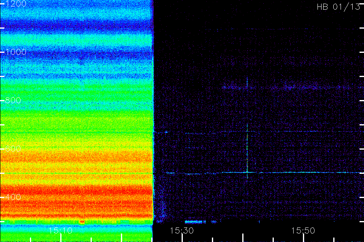Viewport: 364px width, 242px height.
Task: Click the 400 frequency axis label
Action: [x=13, y=197]
